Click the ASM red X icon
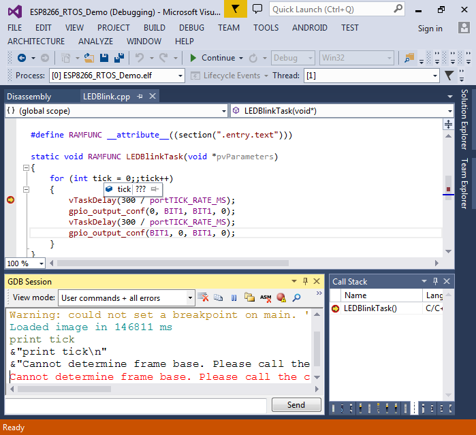 (x=266, y=297)
